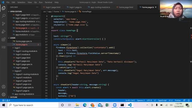Select app.module.ts in Open Editors
The width and height of the screenshot is (192, 108).
pos(22,35)
